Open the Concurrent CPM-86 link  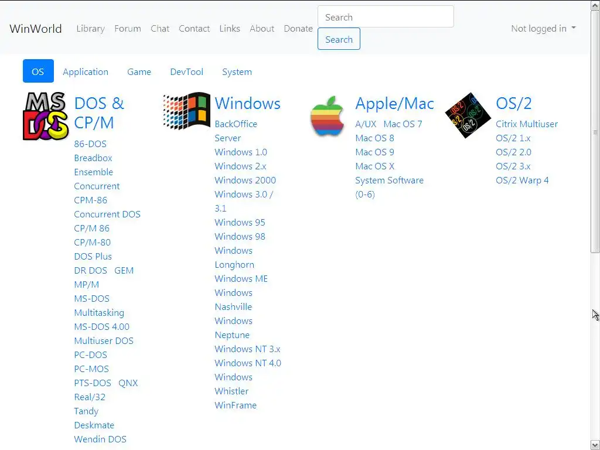[x=97, y=193]
